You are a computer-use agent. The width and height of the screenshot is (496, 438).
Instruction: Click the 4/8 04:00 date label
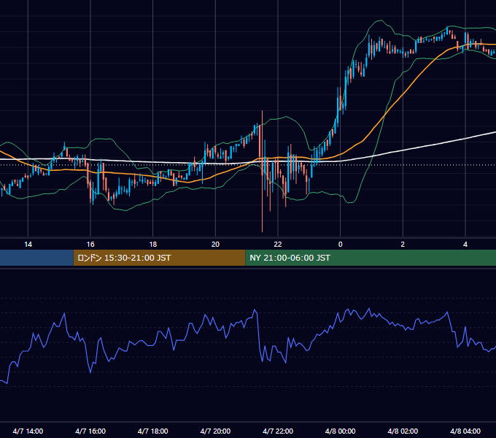click(x=465, y=431)
